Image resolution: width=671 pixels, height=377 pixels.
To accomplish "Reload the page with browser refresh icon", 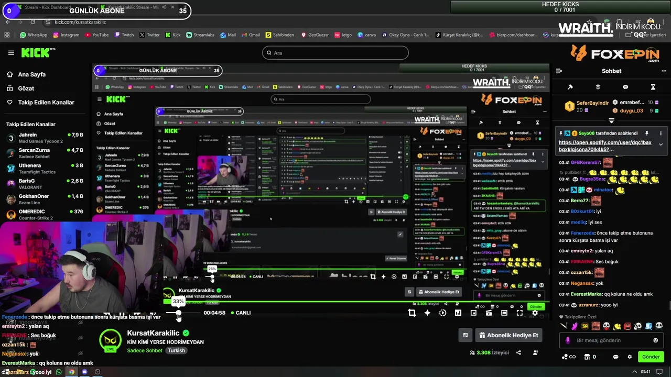I will [x=33, y=22].
